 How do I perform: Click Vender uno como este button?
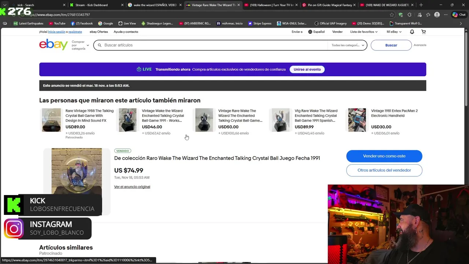point(384,156)
